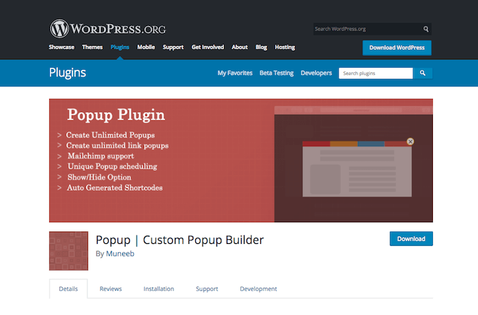The height and width of the screenshot is (315, 478).
Task: Click the blue Download plugin button
Action: (411, 238)
